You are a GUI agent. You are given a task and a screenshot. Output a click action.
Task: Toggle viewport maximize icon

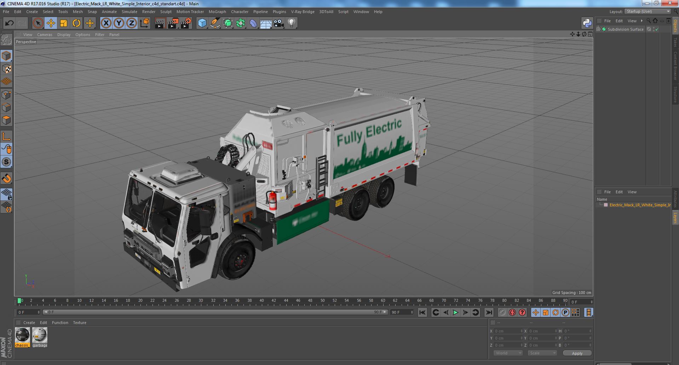(x=590, y=34)
